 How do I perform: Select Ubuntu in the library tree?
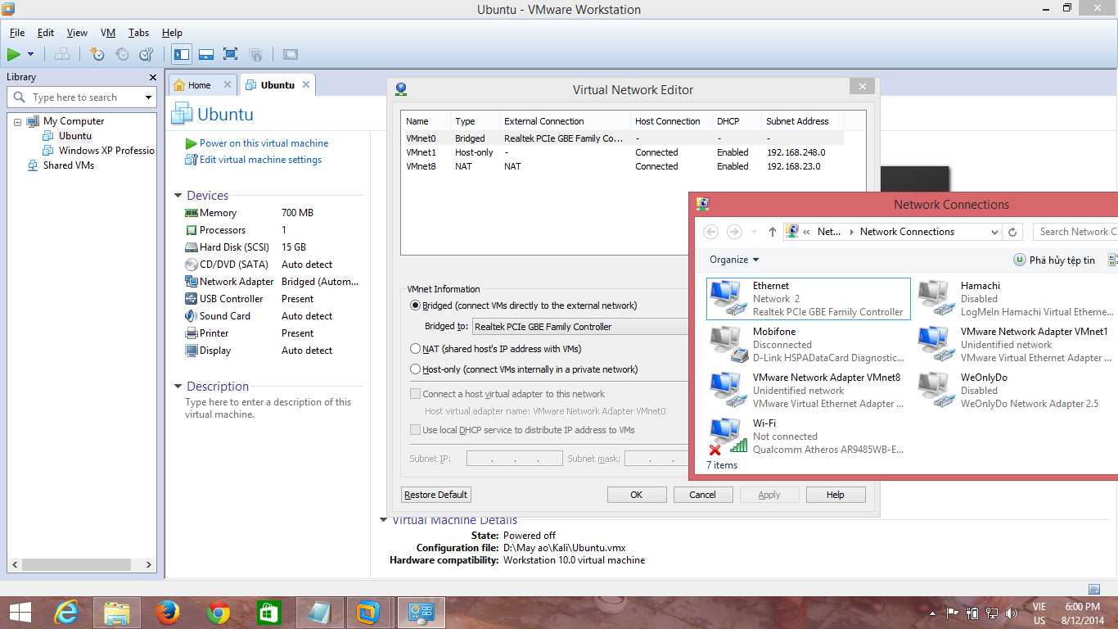[x=75, y=136]
